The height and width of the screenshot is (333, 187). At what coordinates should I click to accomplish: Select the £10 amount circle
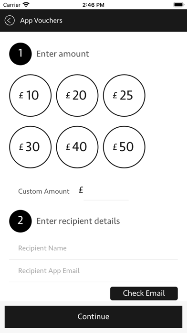point(30,95)
